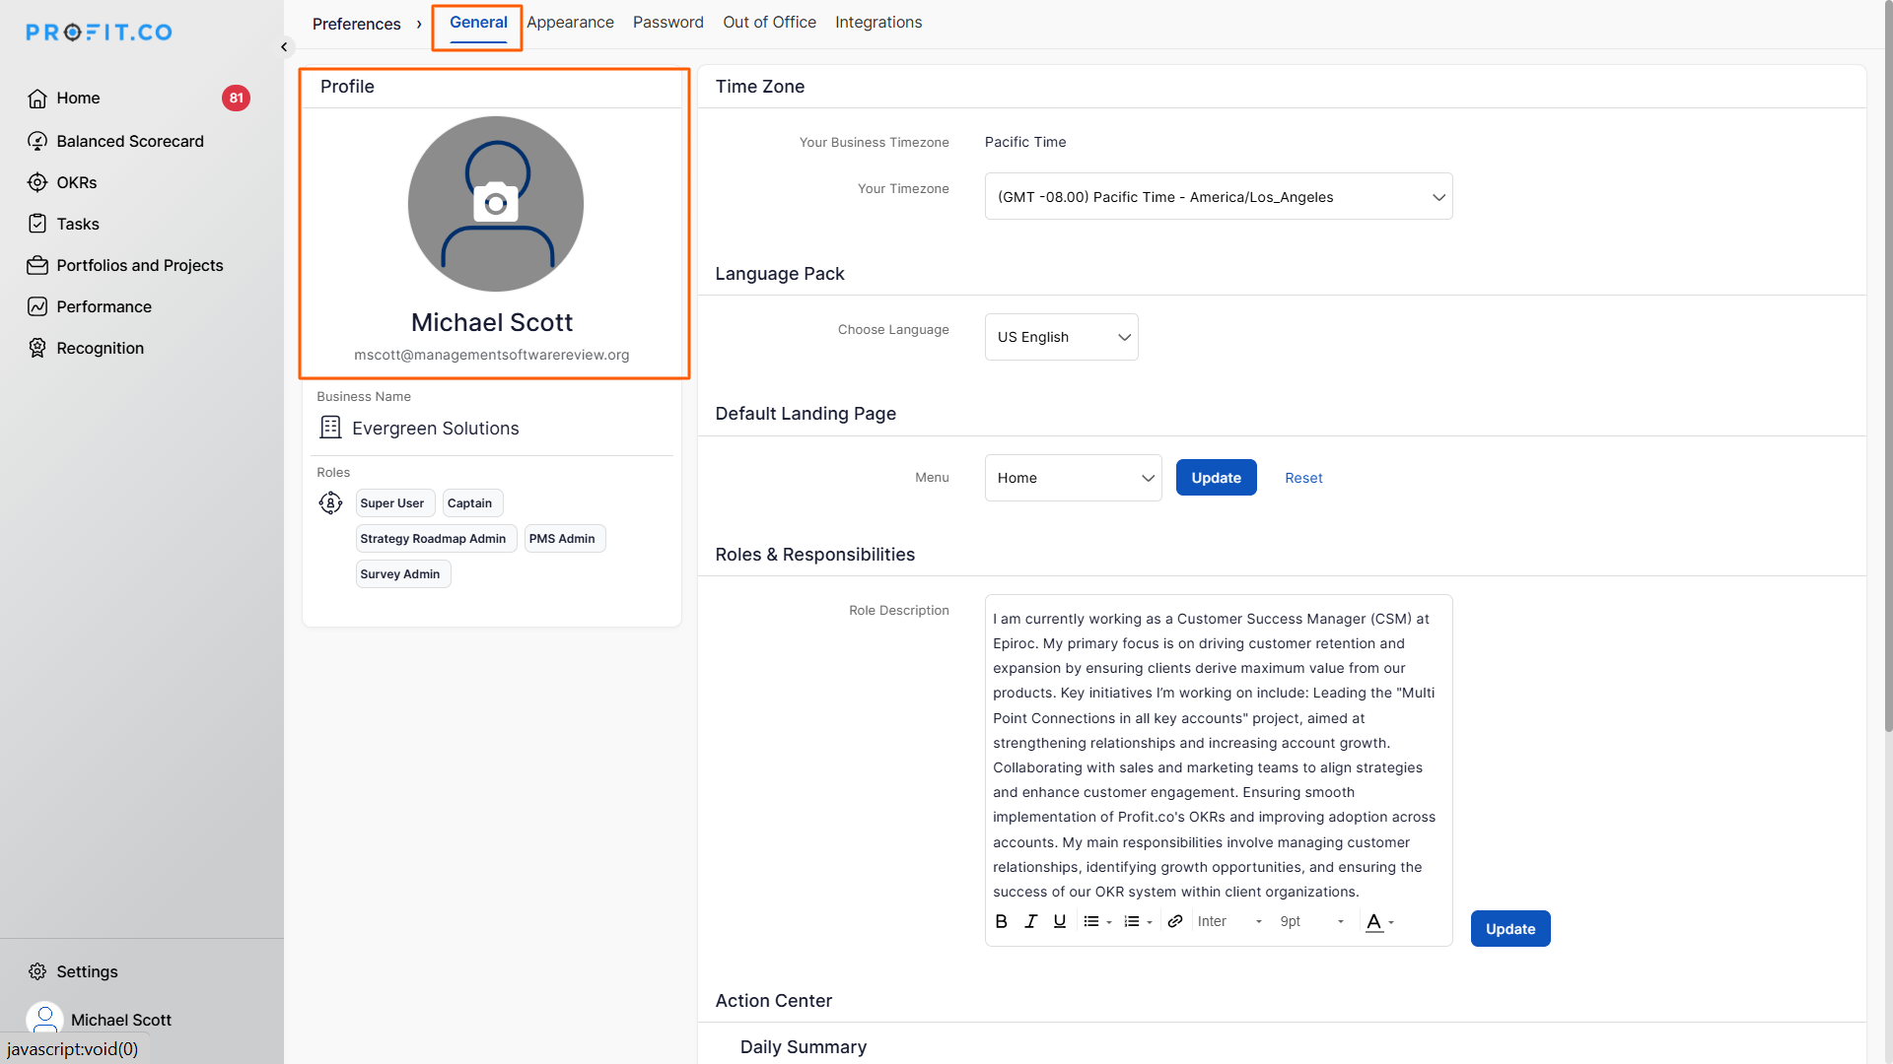Go to OKRs in sidebar
The width and height of the screenshot is (1893, 1064).
[x=76, y=182]
